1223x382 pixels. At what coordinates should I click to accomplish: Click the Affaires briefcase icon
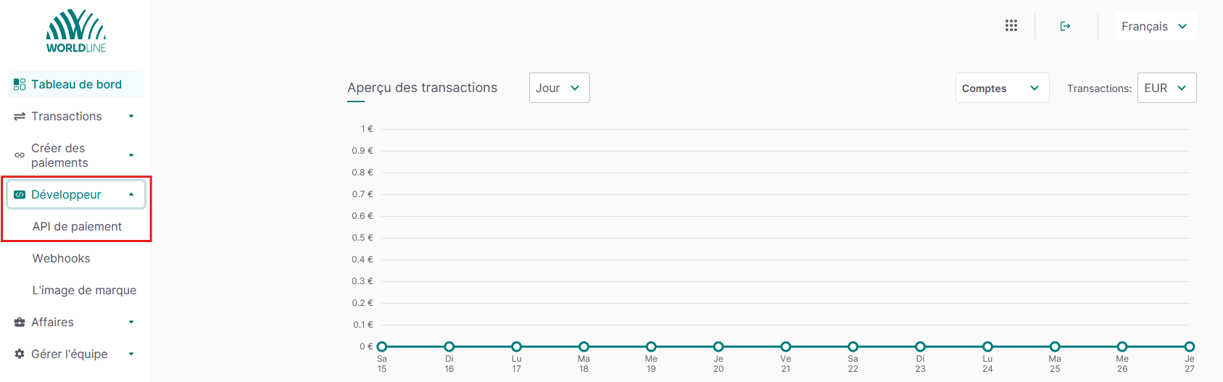(x=20, y=323)
